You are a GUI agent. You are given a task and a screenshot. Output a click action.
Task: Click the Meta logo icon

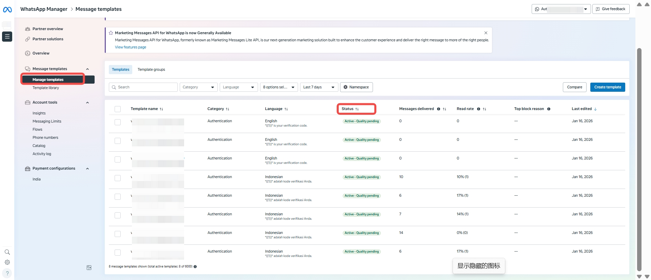[7, 10]
